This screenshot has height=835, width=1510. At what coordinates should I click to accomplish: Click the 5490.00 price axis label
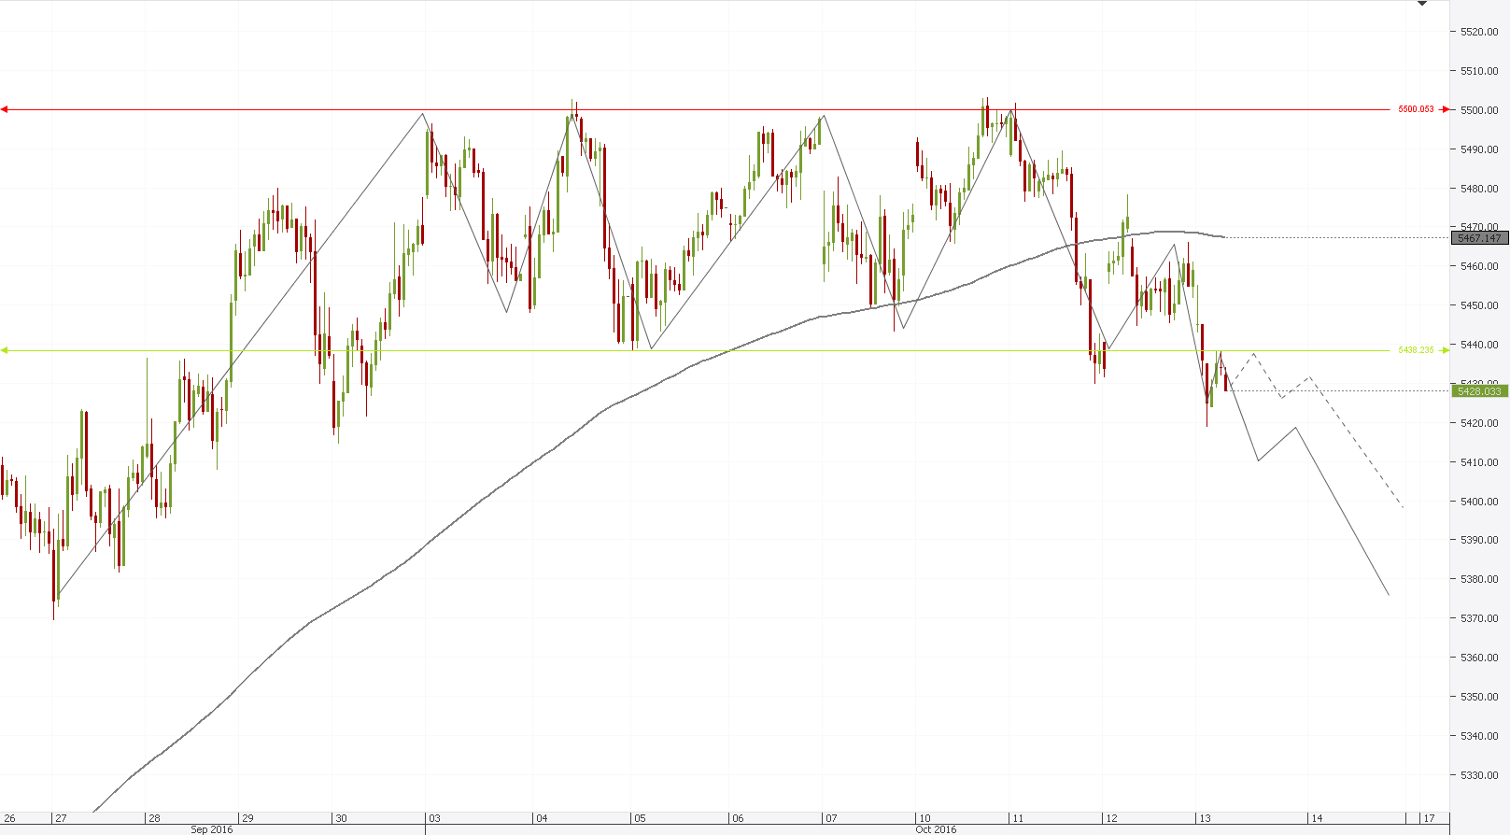[x=1479, y=149]
